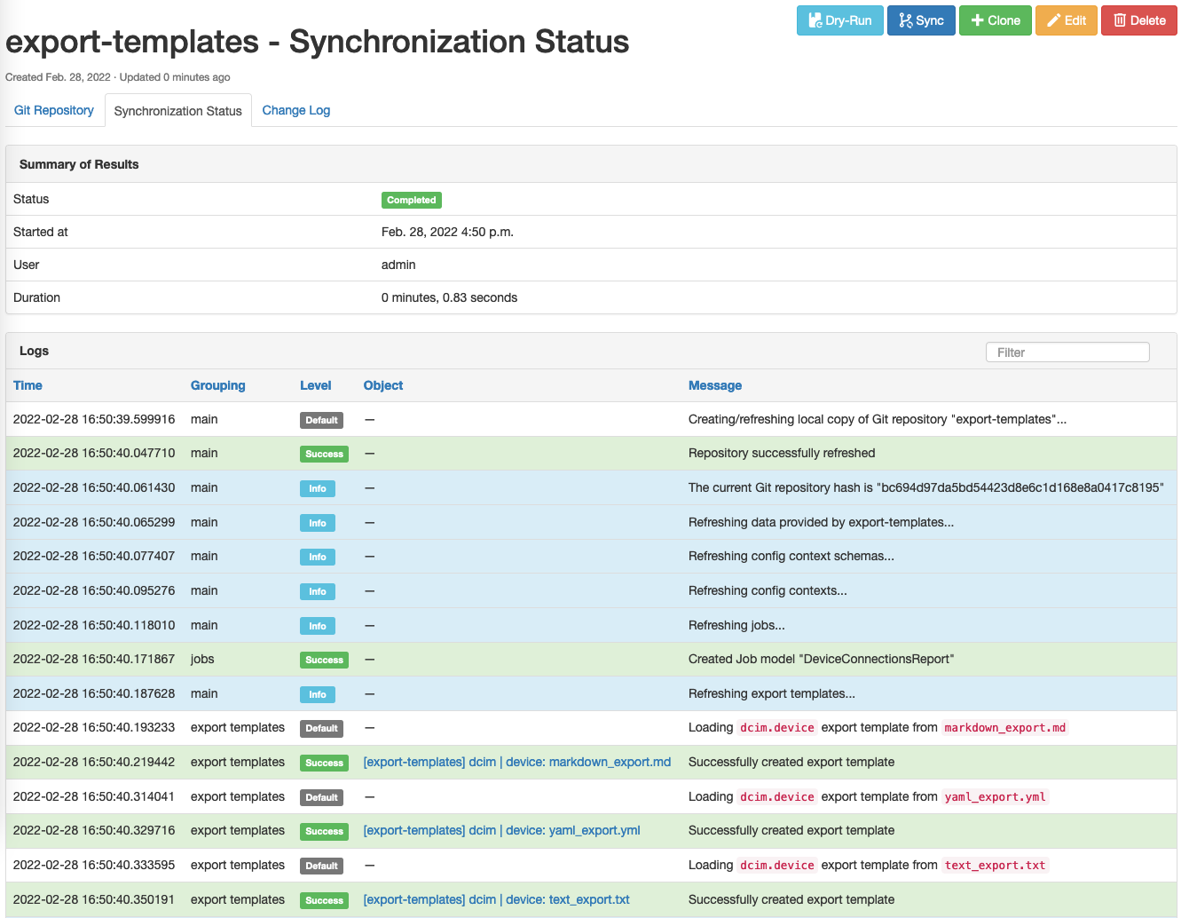Sort logs by the Grouping column
This screenshot has height=918, width=1181.
click(x=217, y=385)
